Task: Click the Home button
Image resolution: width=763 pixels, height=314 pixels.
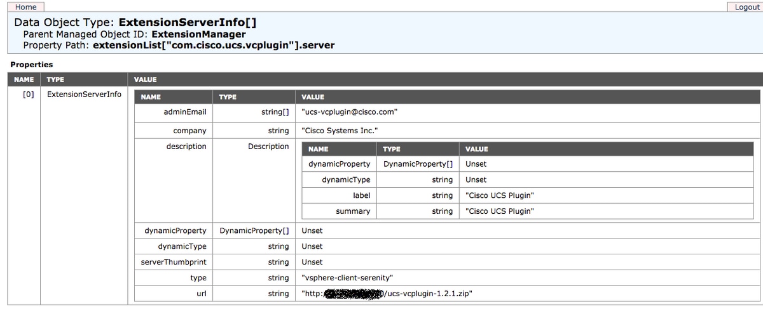Action: 25,7
